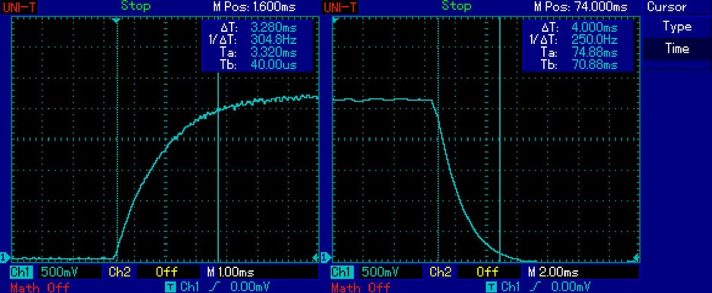Click Stop status on left scope
Screen dimensions: 712x293
(x=136, y=6)
